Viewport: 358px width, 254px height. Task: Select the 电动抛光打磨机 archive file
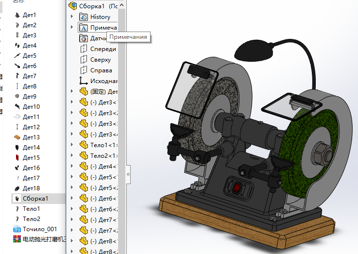coord(44,239)
